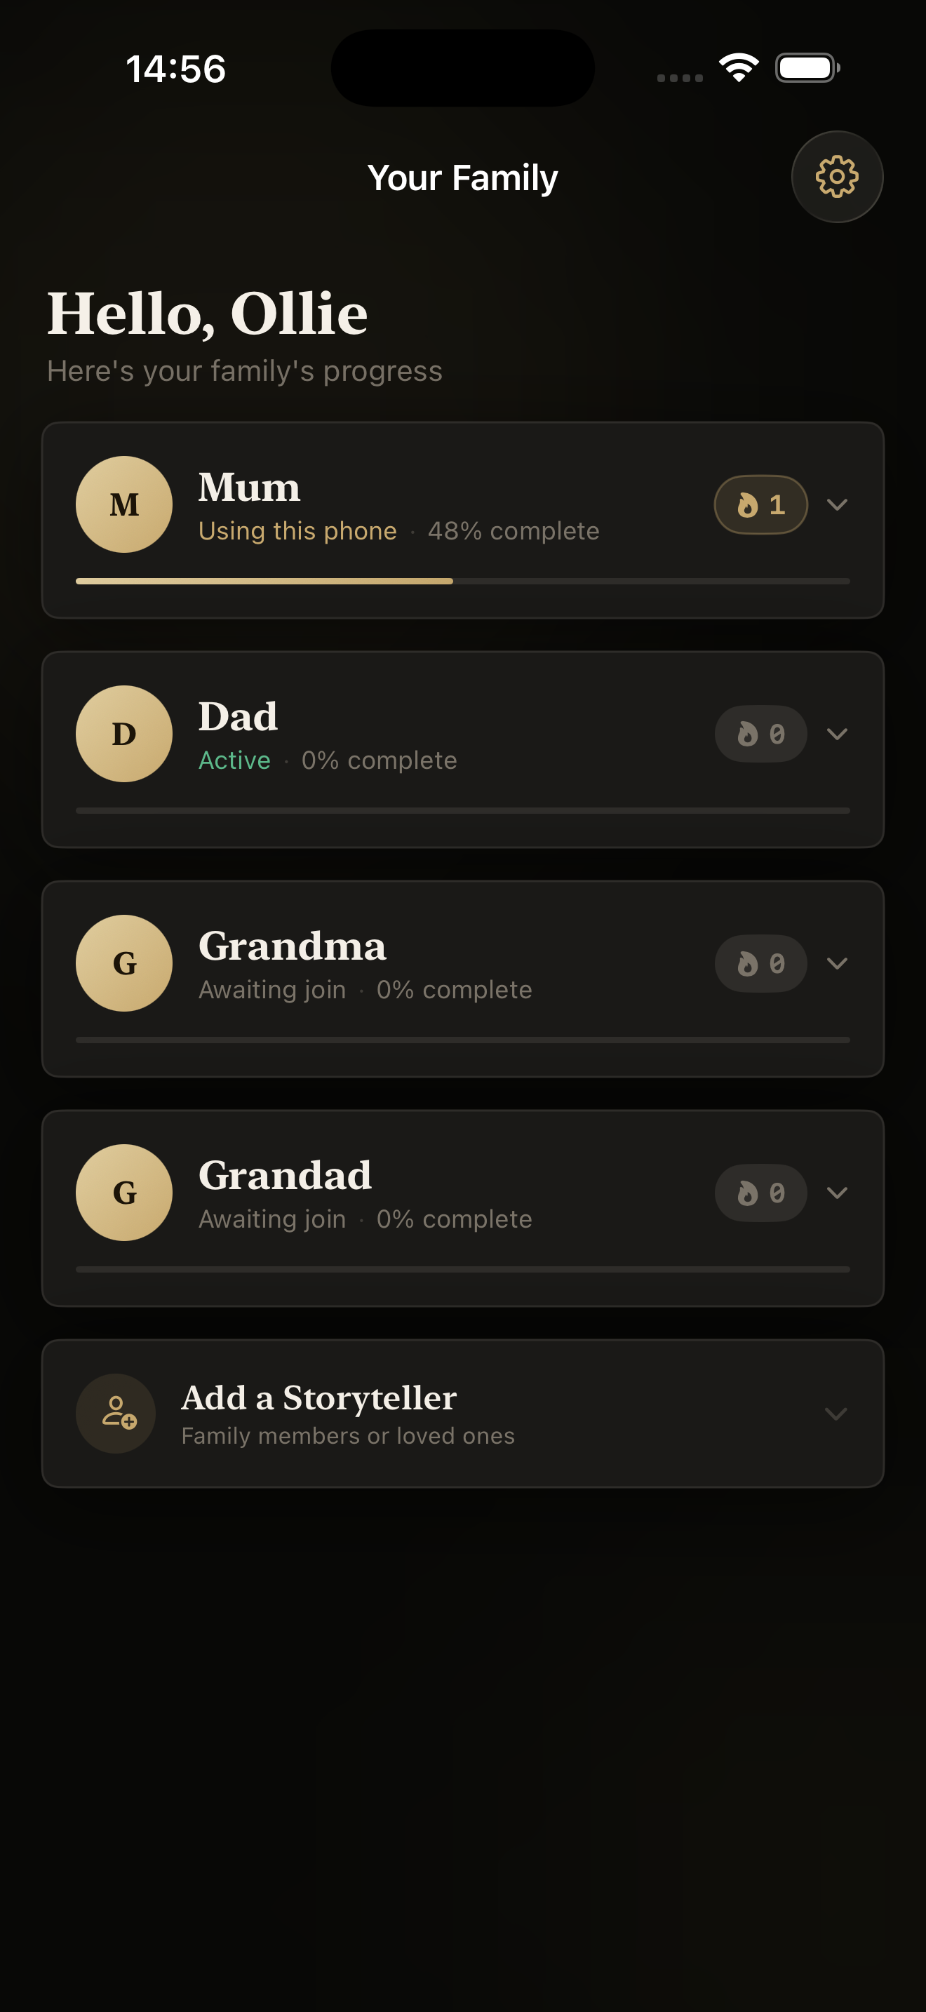This screenshot has height=2012, width=926.
Task: Expand the Add a Storyteller section
Action: [836, 1414]
